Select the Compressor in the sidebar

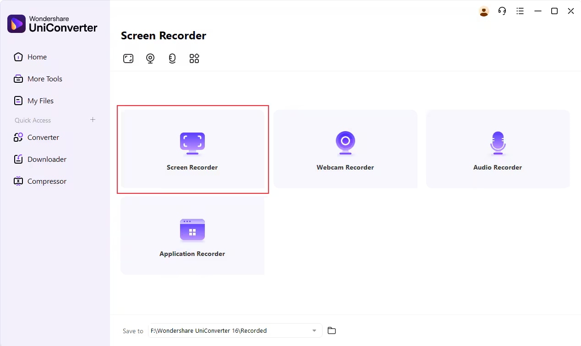(x=46, y=181)
